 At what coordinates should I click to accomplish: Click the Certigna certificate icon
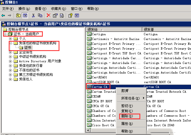coord(89,34)
